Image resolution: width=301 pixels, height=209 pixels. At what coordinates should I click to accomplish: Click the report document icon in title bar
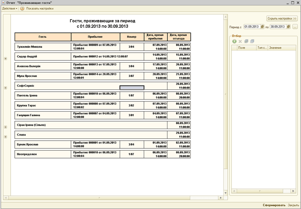(3, 2)
